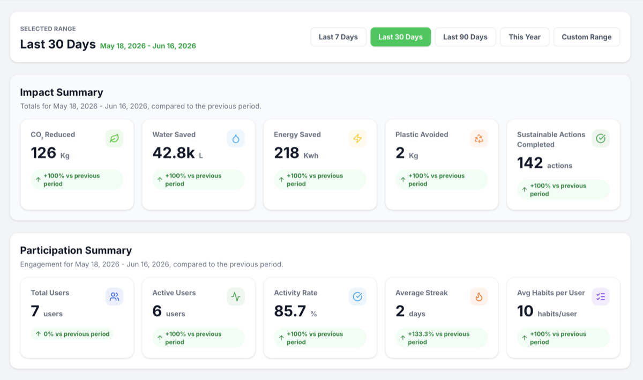Click the 42.8k L water value
Viewport: 643px width, 380px height.
(x=178, y=153)
